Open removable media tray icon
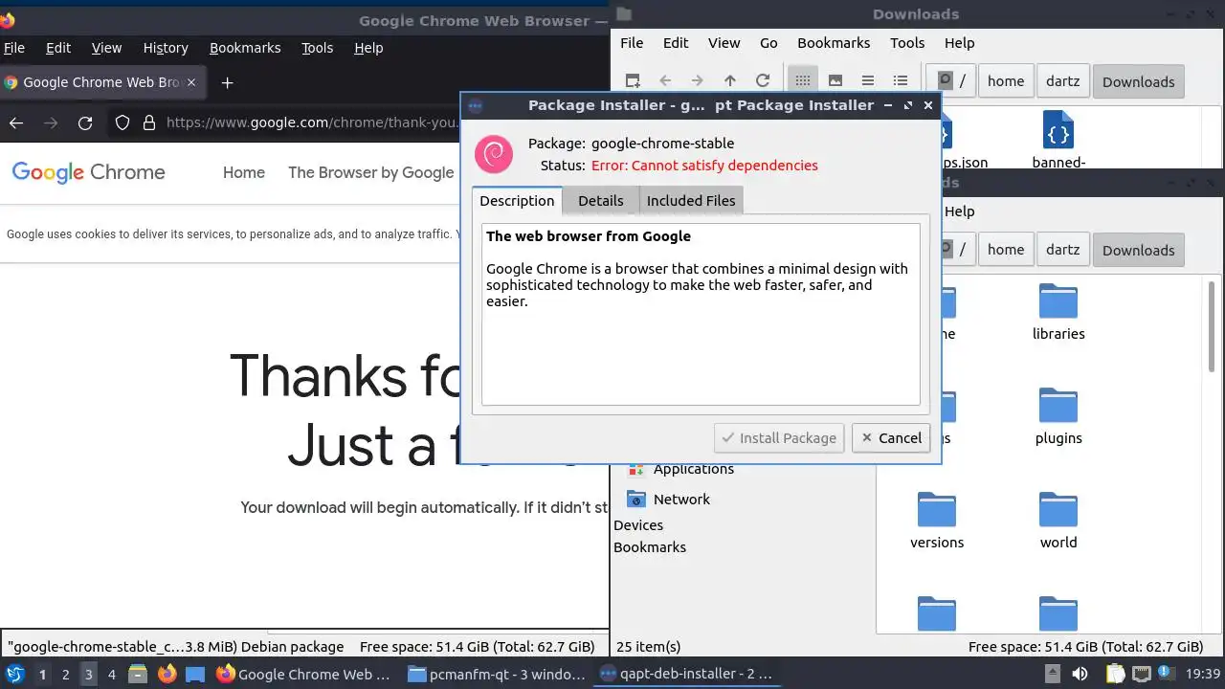This screenshot has height=689, width=1225. pyautogui.click(x=1052, y=674)
